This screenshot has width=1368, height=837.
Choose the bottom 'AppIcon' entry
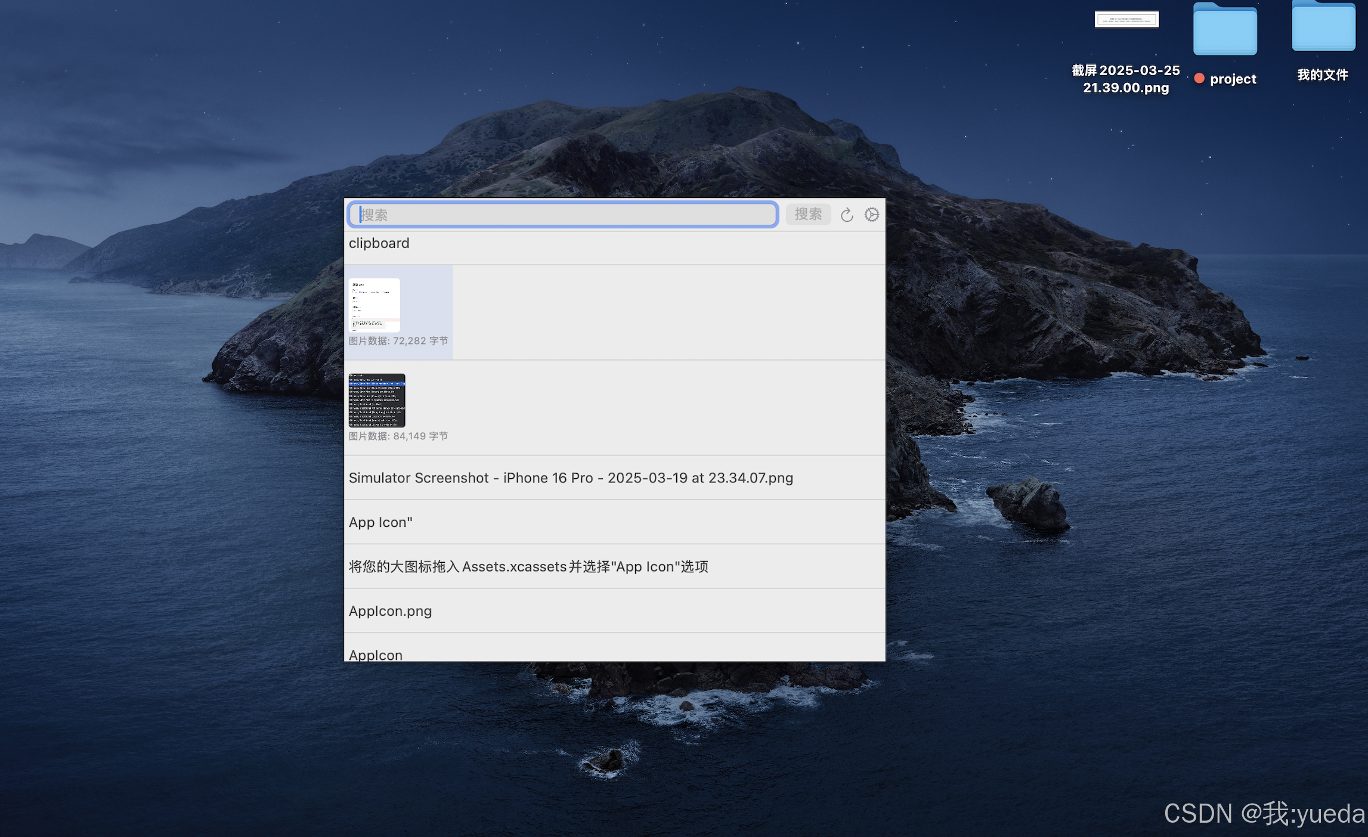tap(376, 655)
